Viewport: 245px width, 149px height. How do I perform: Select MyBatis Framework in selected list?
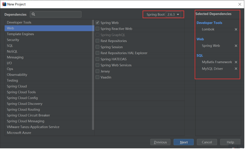(217, 62)
